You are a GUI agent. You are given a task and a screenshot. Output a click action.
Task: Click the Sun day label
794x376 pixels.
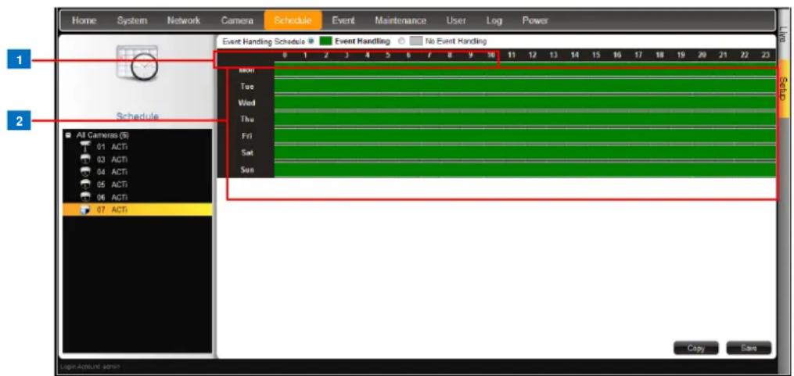(247, 170)
